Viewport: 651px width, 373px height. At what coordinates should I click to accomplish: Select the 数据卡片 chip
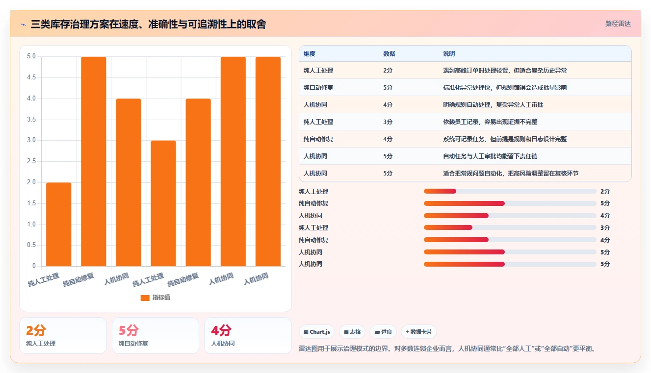418,332
